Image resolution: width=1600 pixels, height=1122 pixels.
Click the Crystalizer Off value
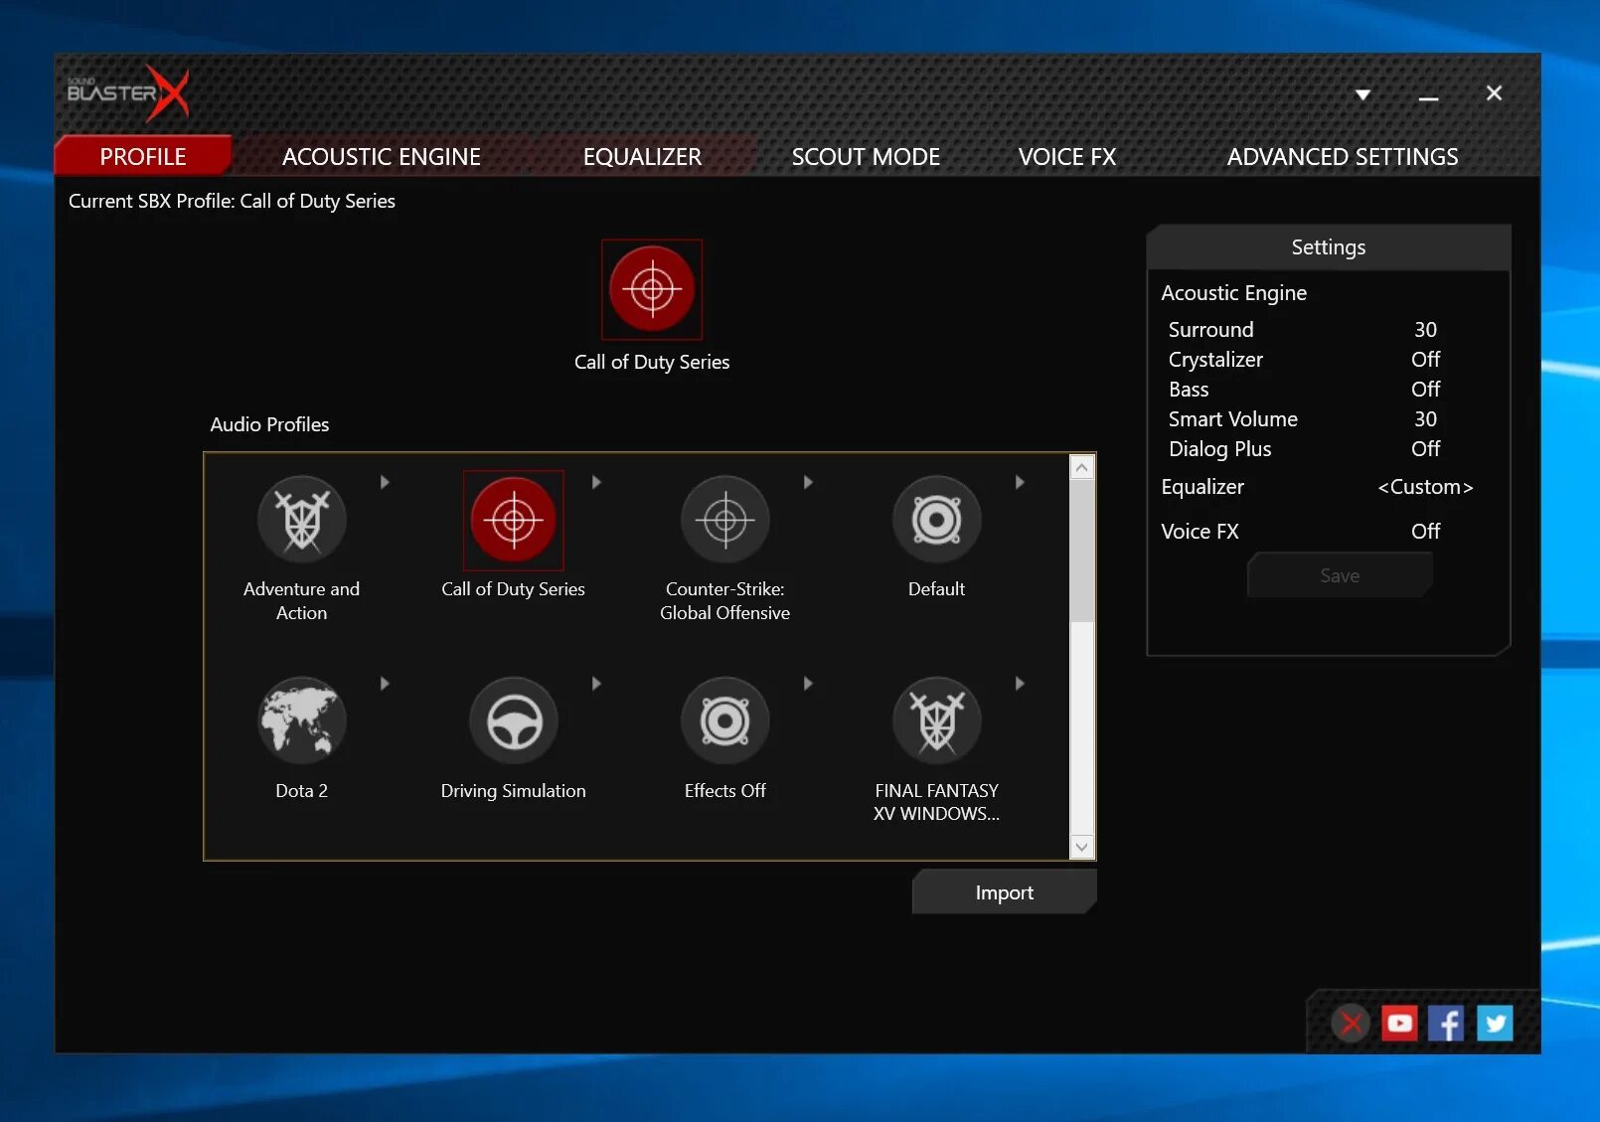pos(1425,360)
